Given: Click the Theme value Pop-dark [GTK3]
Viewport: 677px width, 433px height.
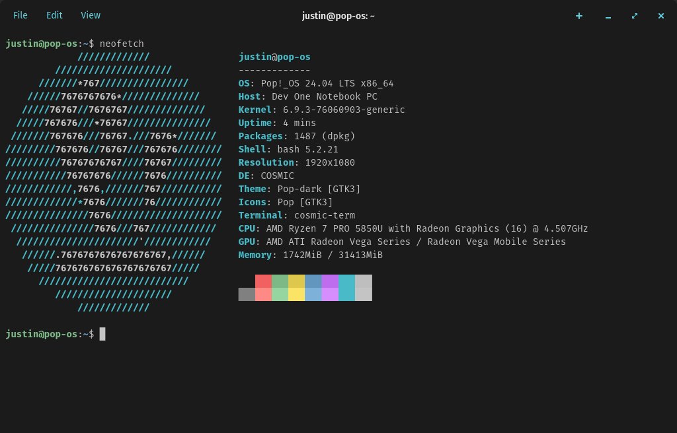Looking at the screenshot, I should click(319, 189).
